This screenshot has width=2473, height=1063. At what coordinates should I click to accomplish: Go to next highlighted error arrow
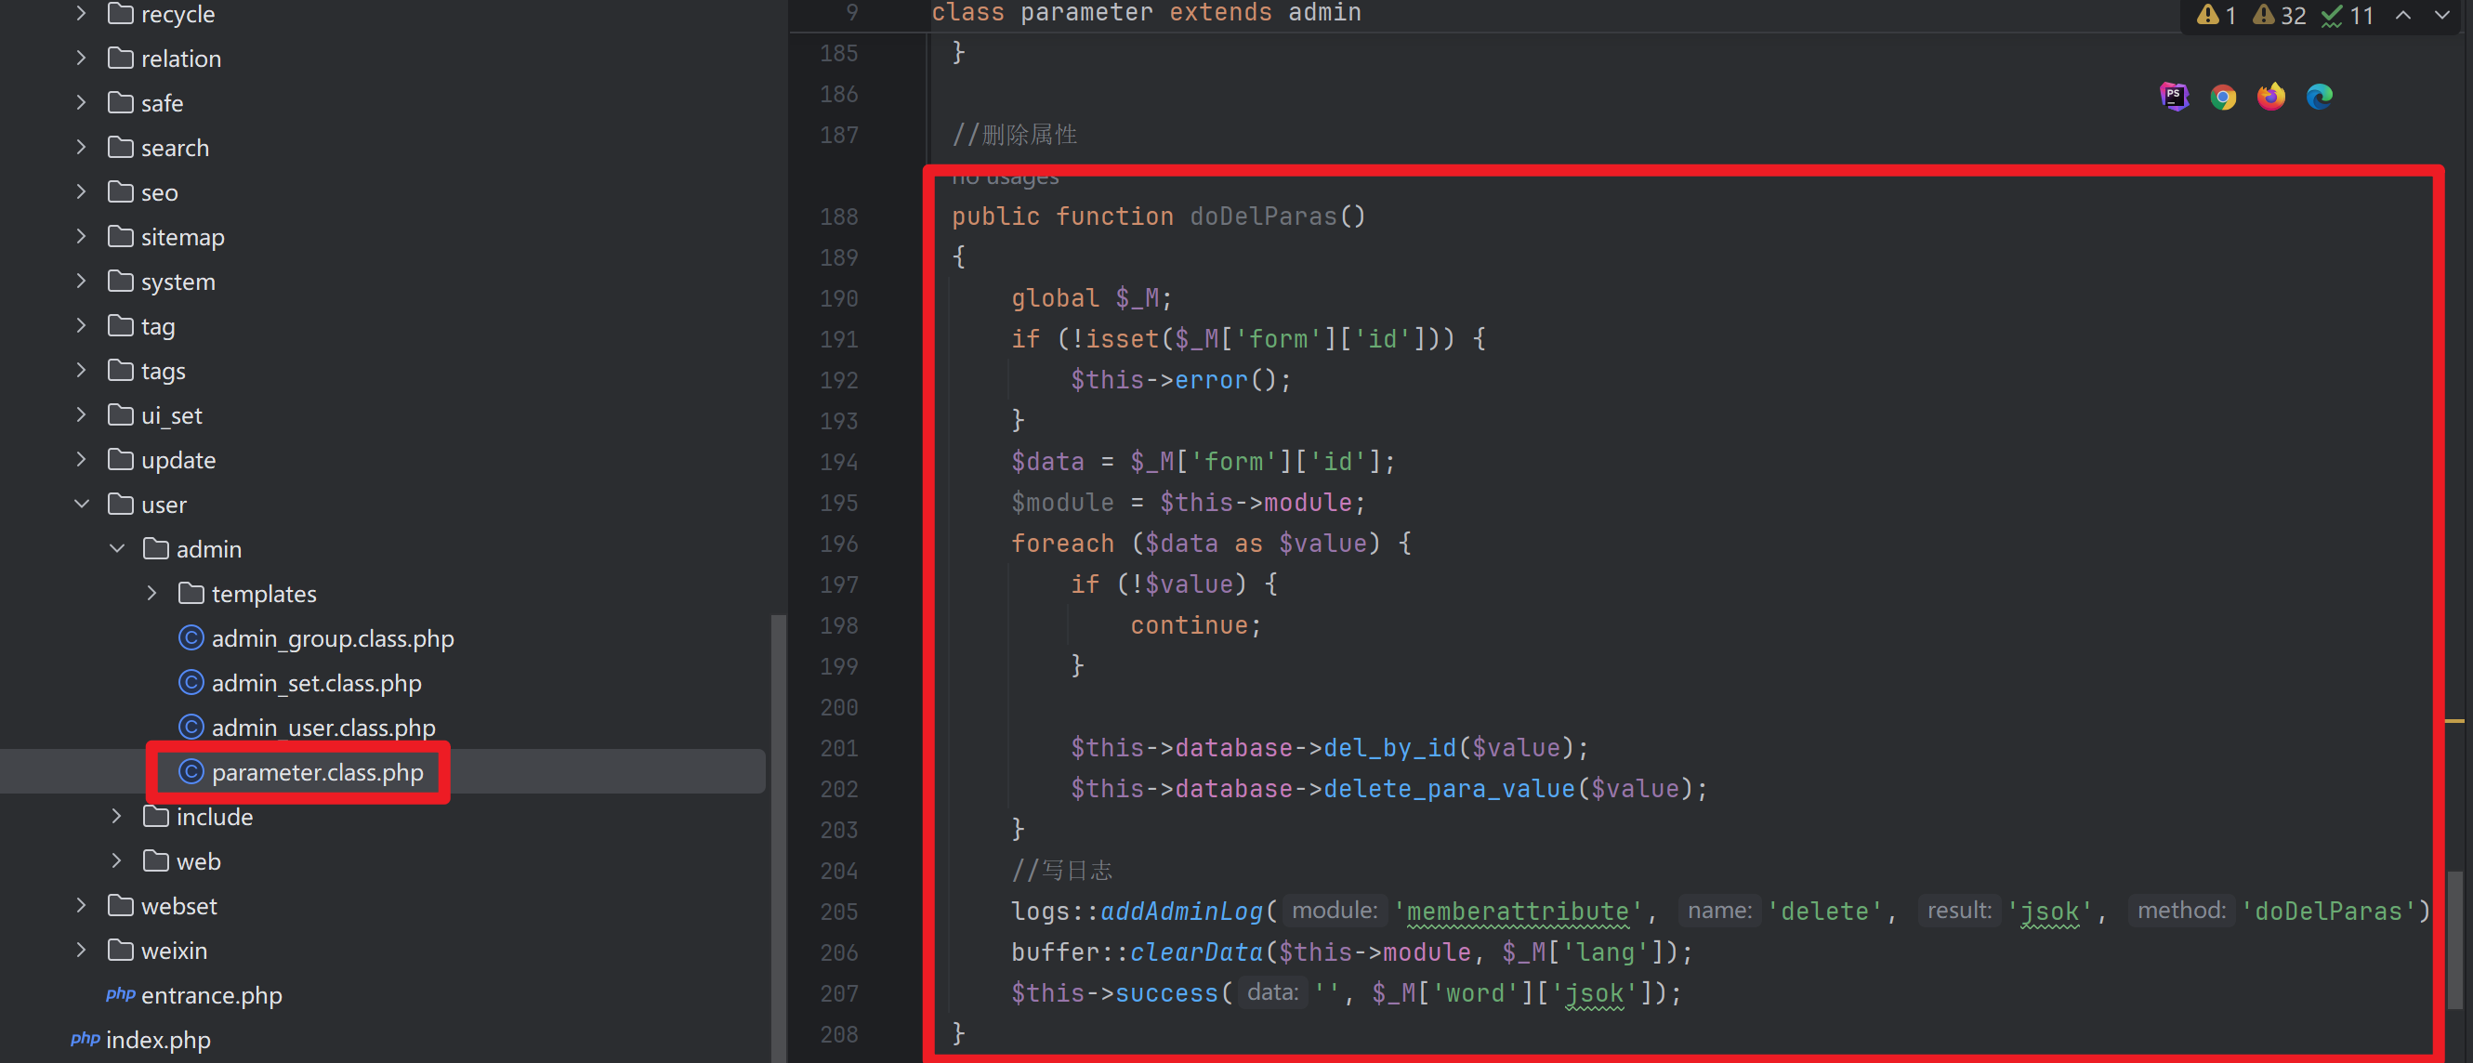point(2442,16)
